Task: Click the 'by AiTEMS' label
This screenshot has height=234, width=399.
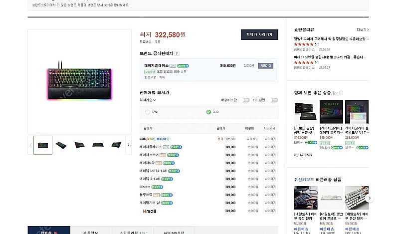Action: click(x=303, y=155)
